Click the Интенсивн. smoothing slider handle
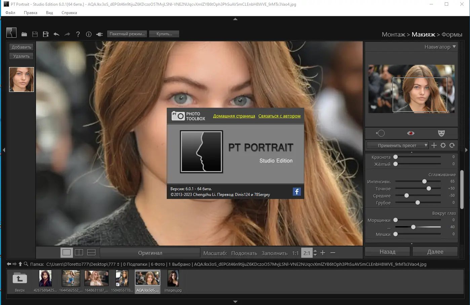Image resolution: width=470 pixels, height=305 pixels. [x=424, y=181]
